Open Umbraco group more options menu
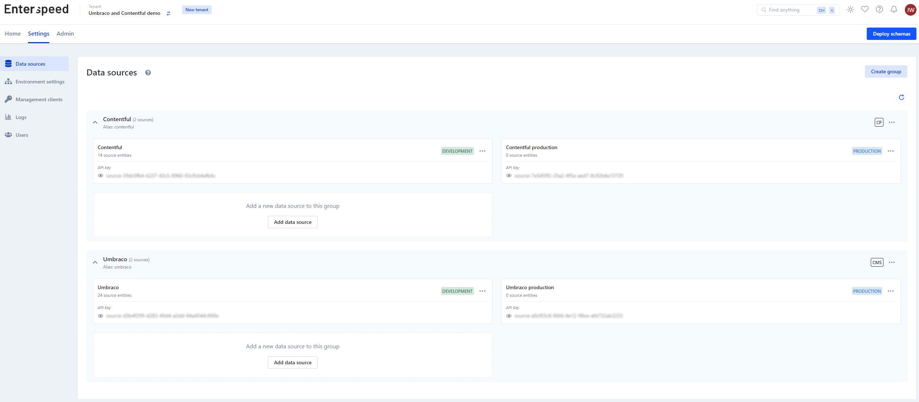 click(x=892, y=262)
